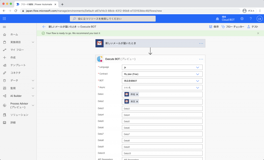
Task: Open the ゲスト browser profile button
Action: pyautogui.click(x=249, y=11)
